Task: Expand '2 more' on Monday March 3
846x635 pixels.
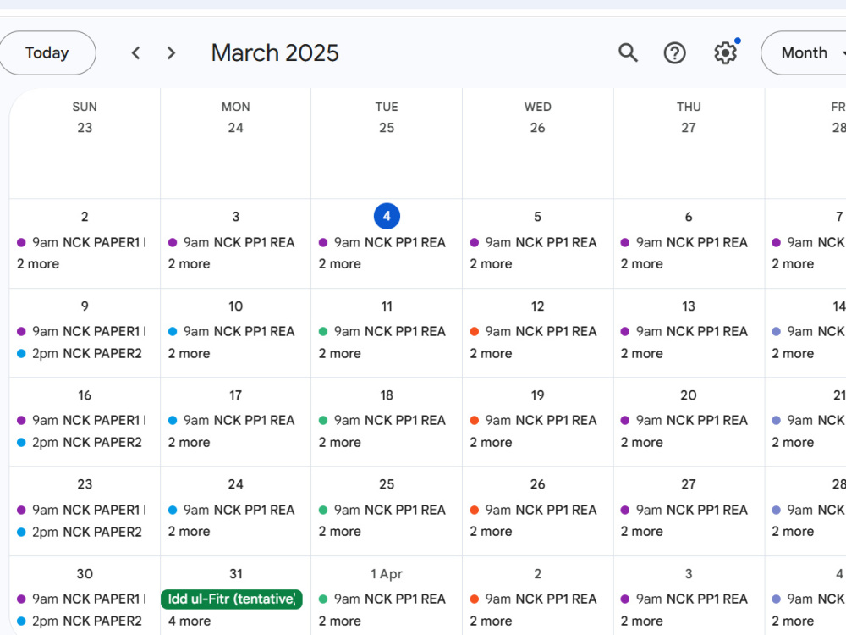Action: (190, 264)
